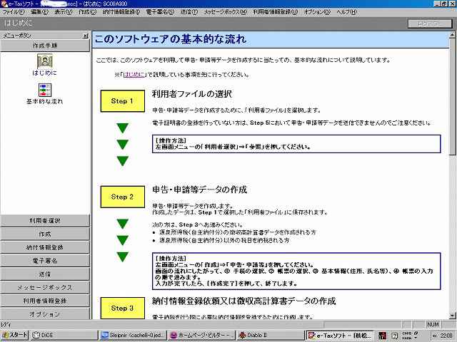The width and height of the screenshot is (457, 342).
Task: Restore the e-Tax window using the restore button
Action: [444, 4]
